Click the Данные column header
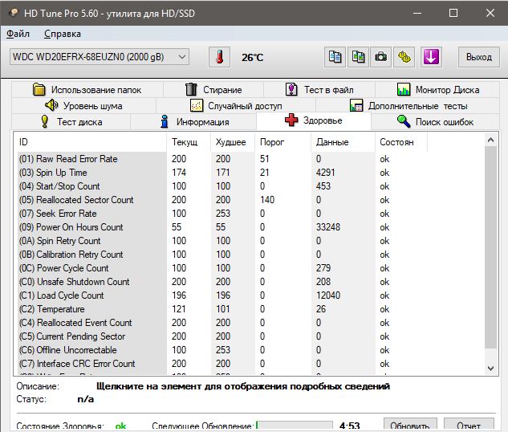 click(343, 142)
